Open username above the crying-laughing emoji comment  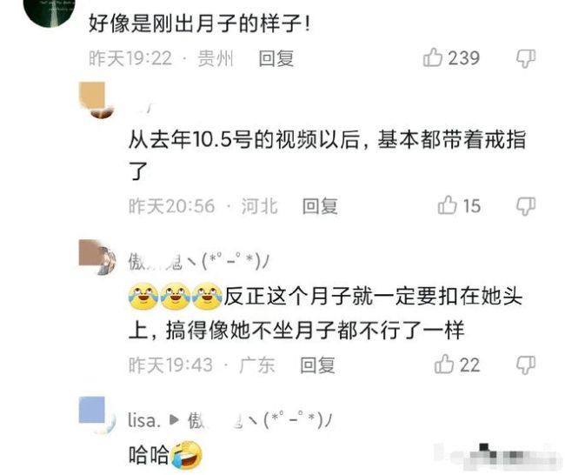coord(198,262)
